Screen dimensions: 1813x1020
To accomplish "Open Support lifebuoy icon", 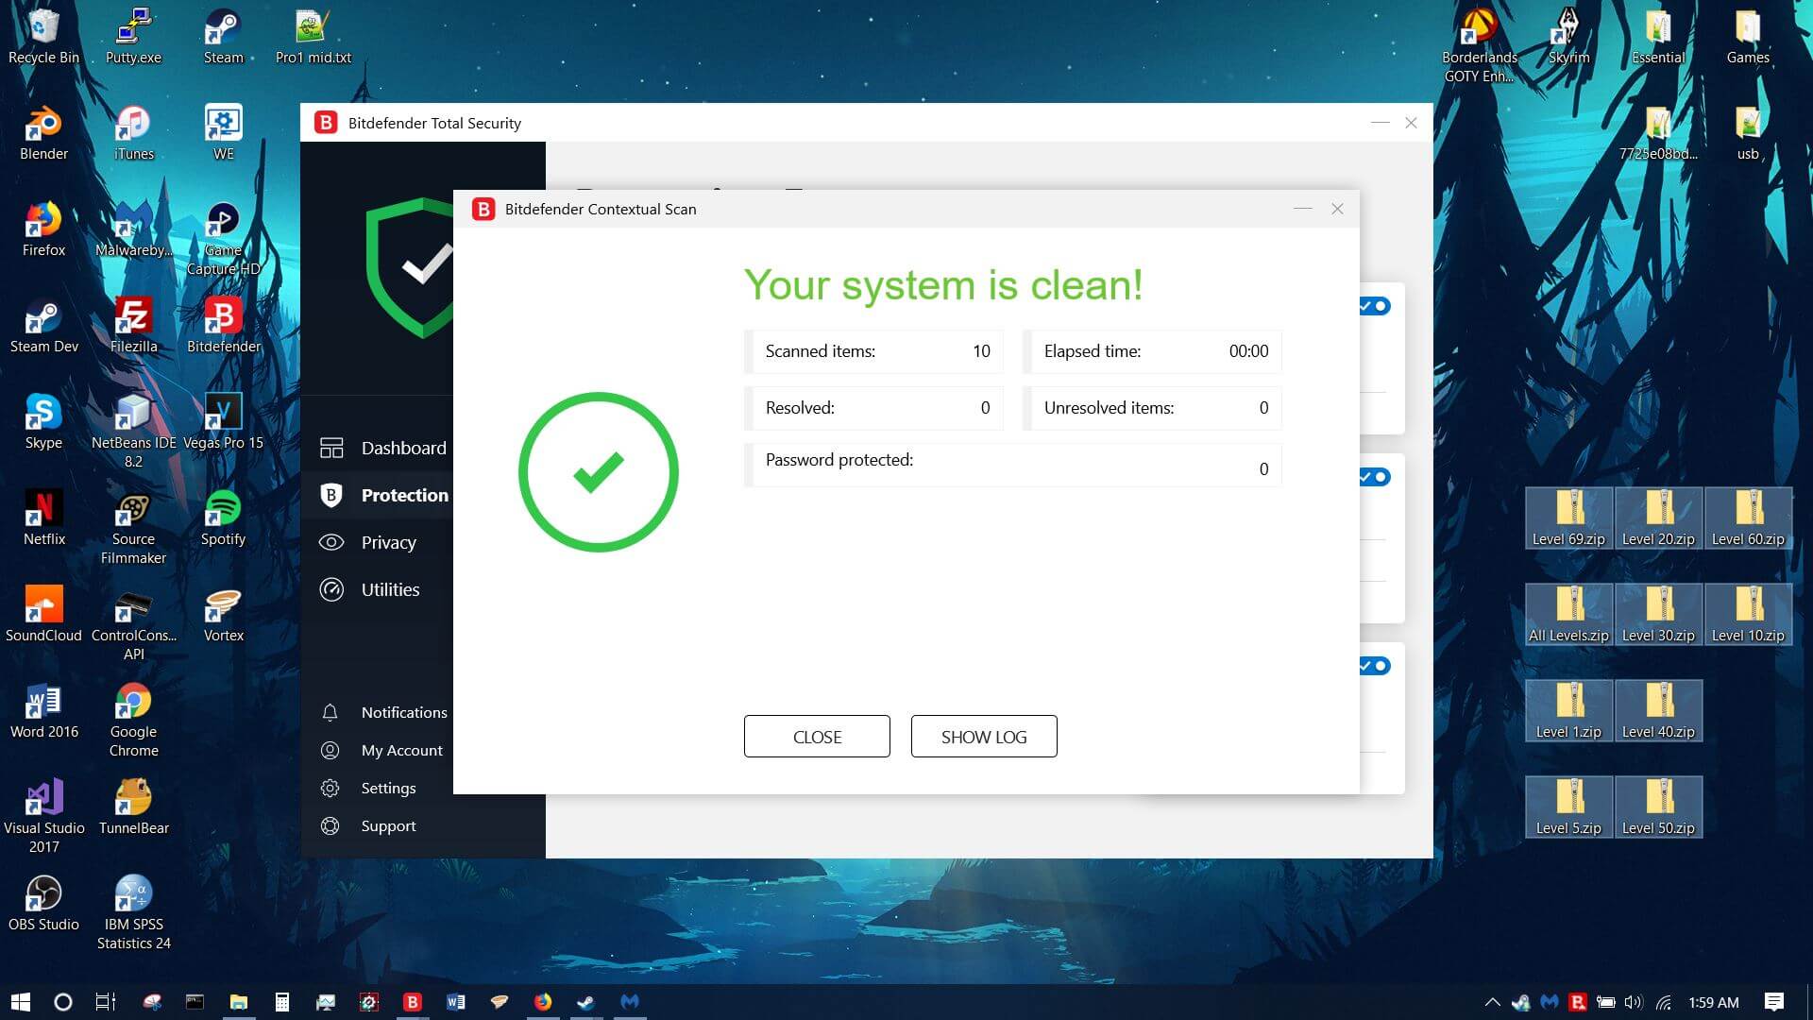I will click(330, 825).
